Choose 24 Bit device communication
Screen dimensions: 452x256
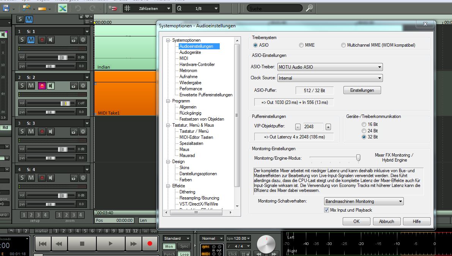point(364,131)
